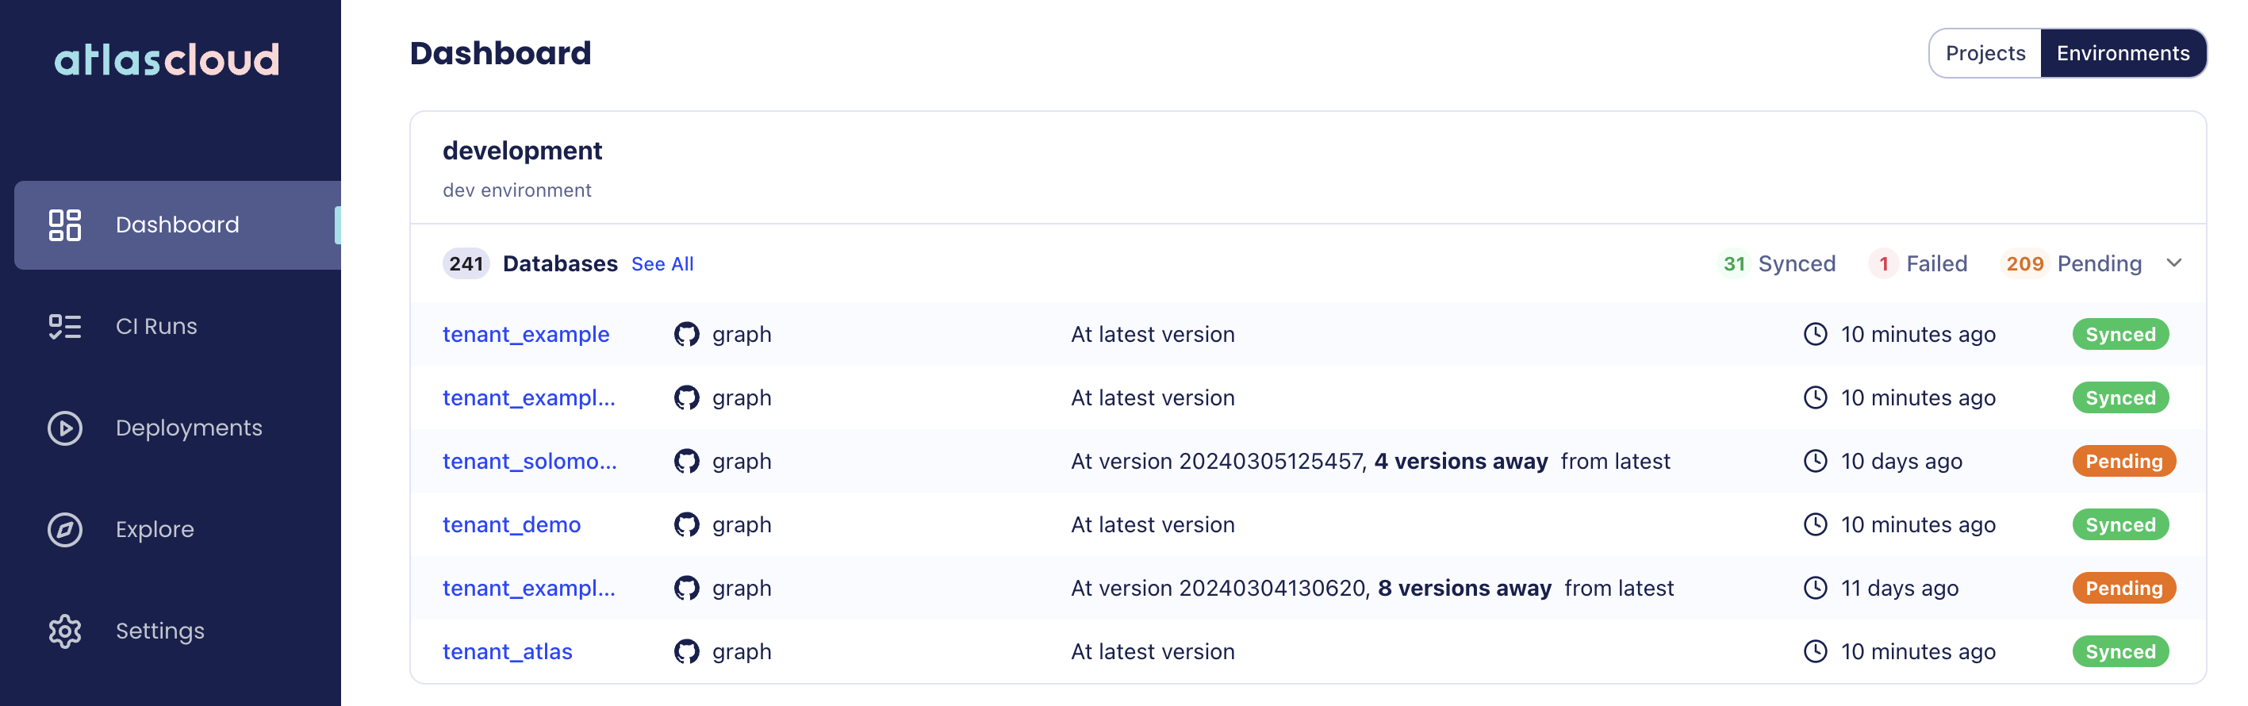Click the Dashboard grid icon in sidebar
Screen dimensions: 2248x706
[64, 225]
